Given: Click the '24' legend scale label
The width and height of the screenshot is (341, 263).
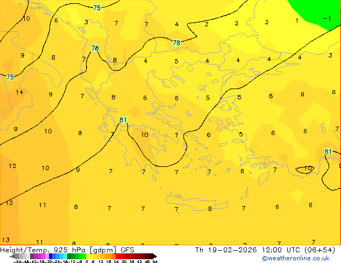Looking at the screenshot, I should (116, 262).
